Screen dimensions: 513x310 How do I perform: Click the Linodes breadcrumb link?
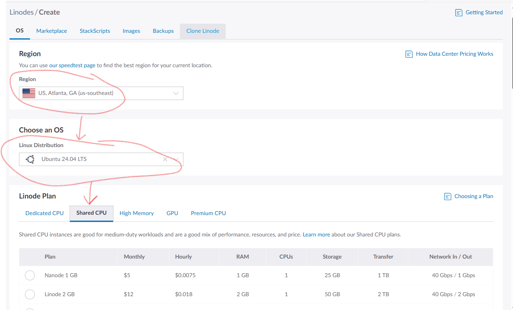coord(22,12)
